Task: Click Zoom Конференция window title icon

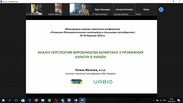Action: click(1, 1)
